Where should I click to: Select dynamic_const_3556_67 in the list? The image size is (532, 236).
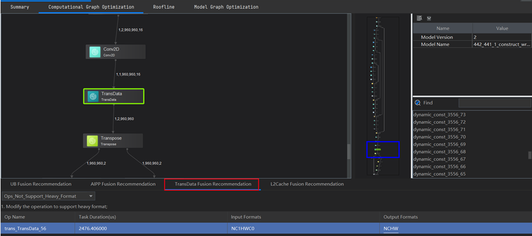(439, 159)
